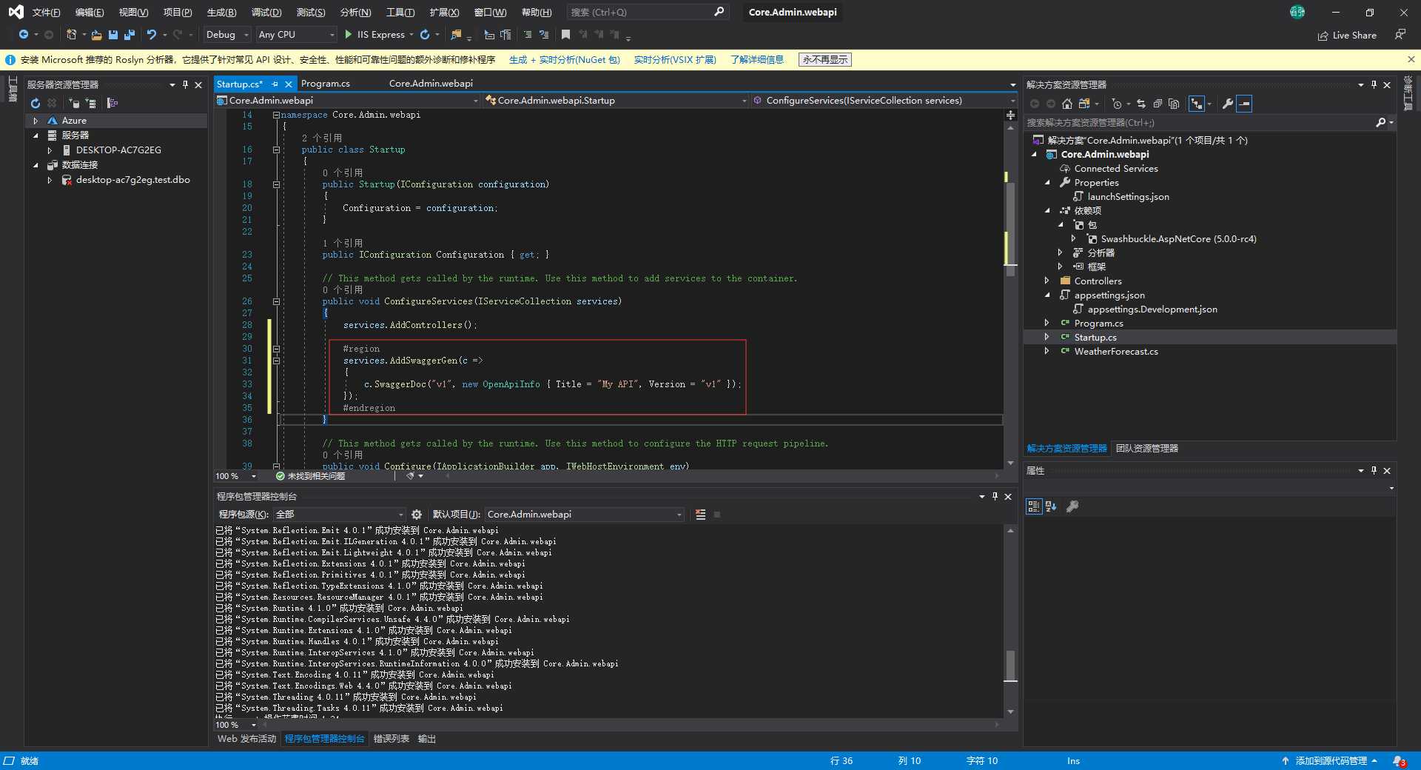Screen dimensions: 1421x770
Task: Open the 了解详细信息 link
Action: pos(756,60)
